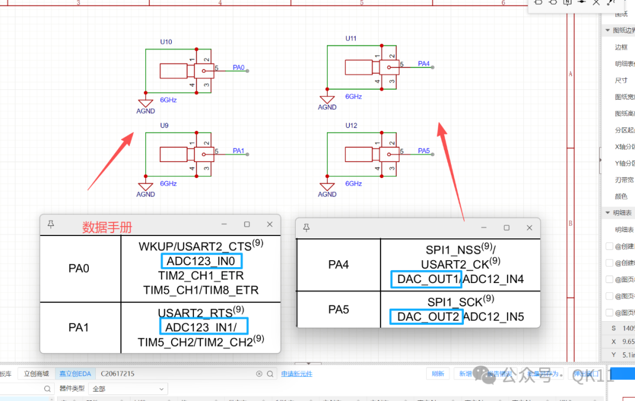Click the 刷新 button

pyautogui.click(x=438, y=374)
